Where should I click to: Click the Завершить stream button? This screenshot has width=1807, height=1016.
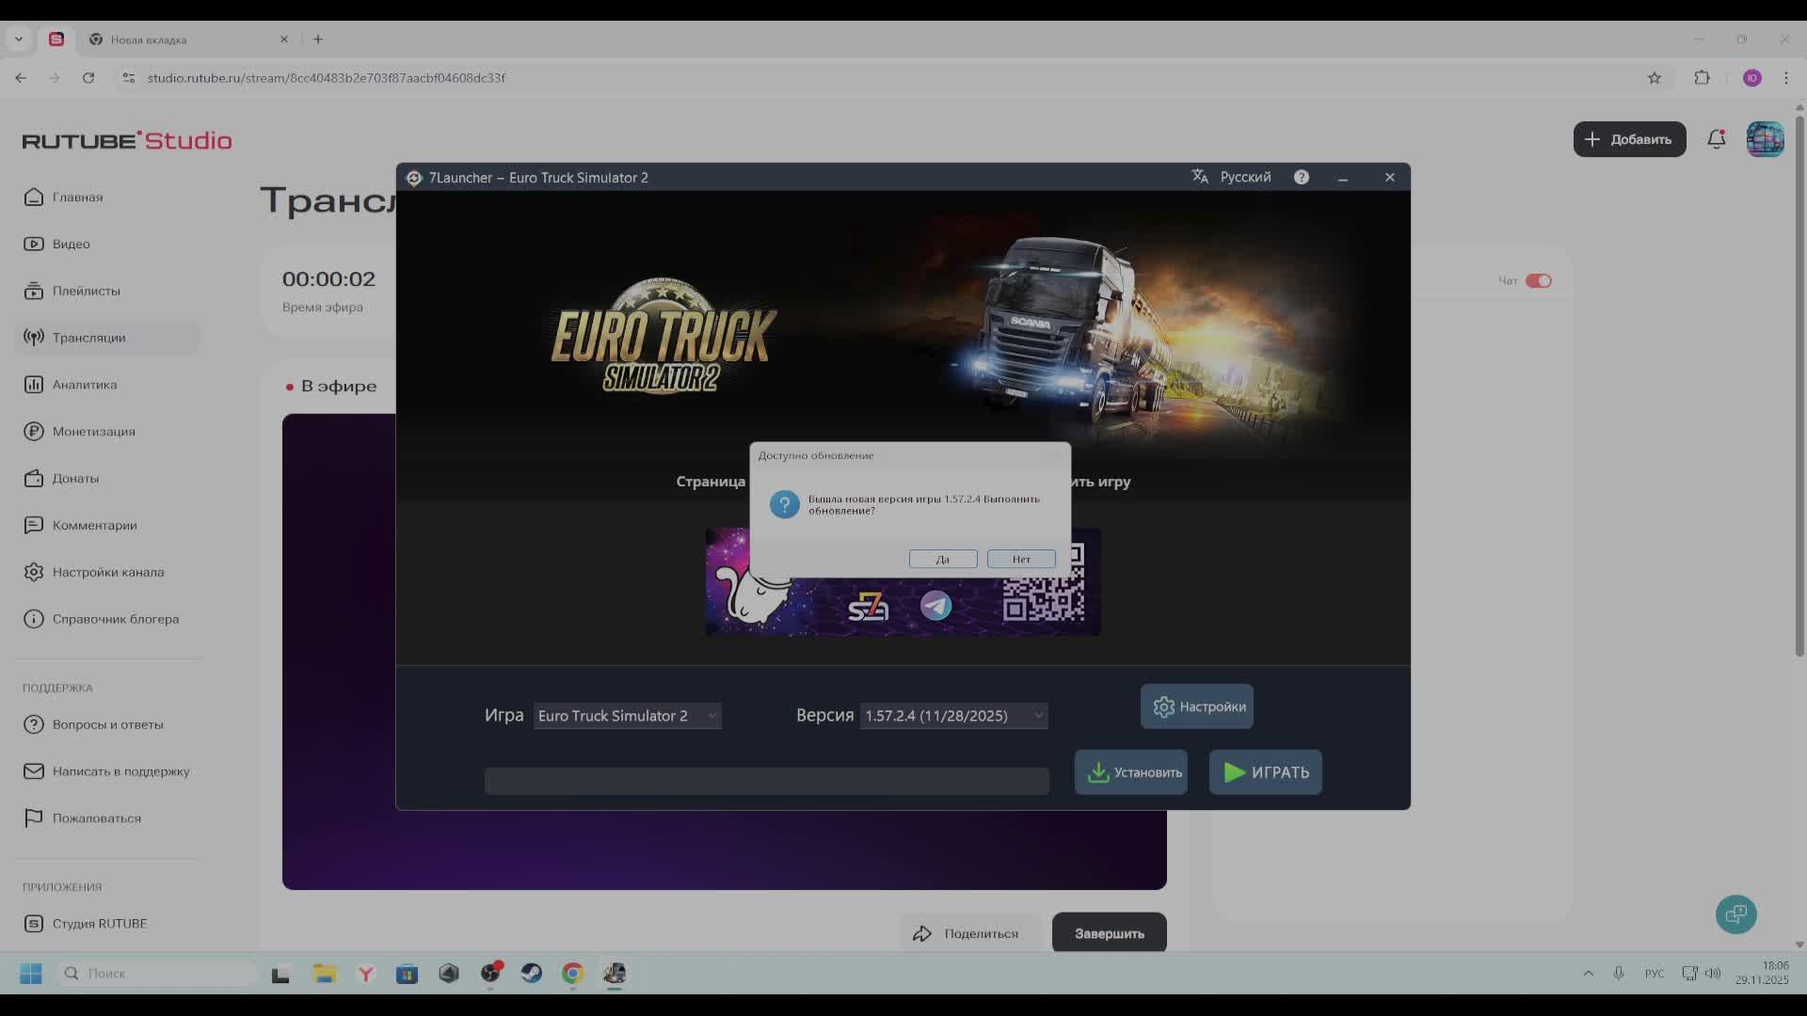coord(1109,932)
